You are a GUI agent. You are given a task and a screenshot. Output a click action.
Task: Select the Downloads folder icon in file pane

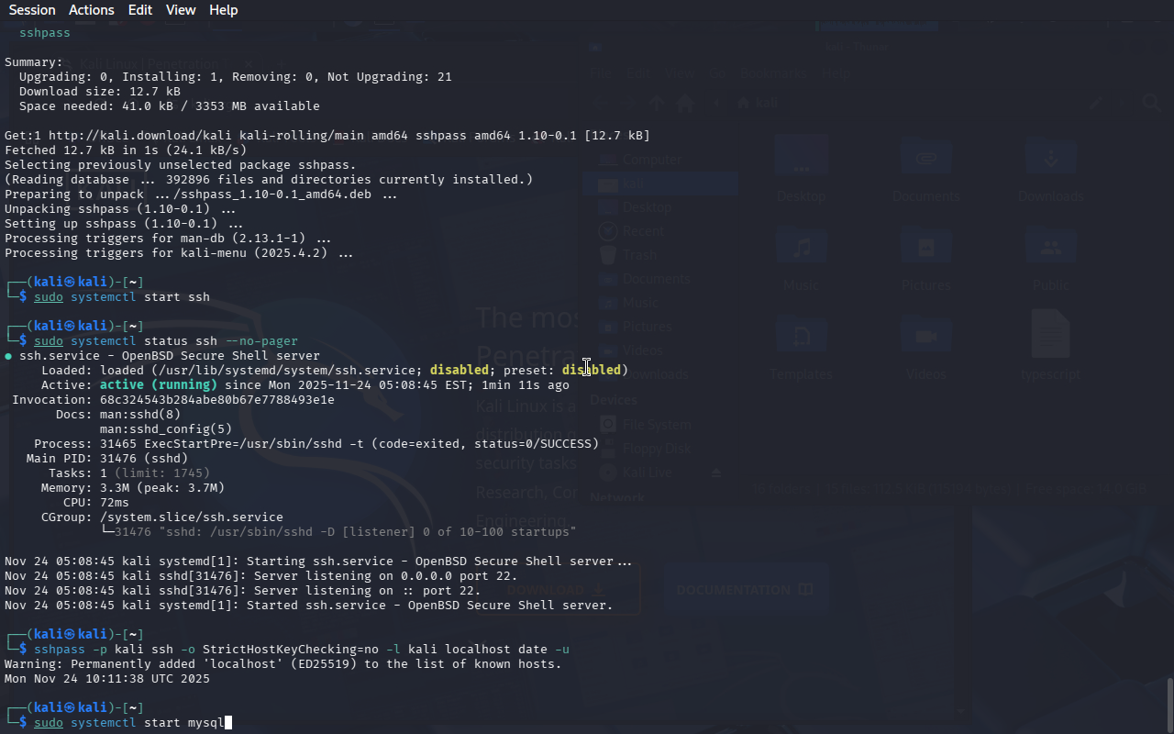pos(1051,158)
